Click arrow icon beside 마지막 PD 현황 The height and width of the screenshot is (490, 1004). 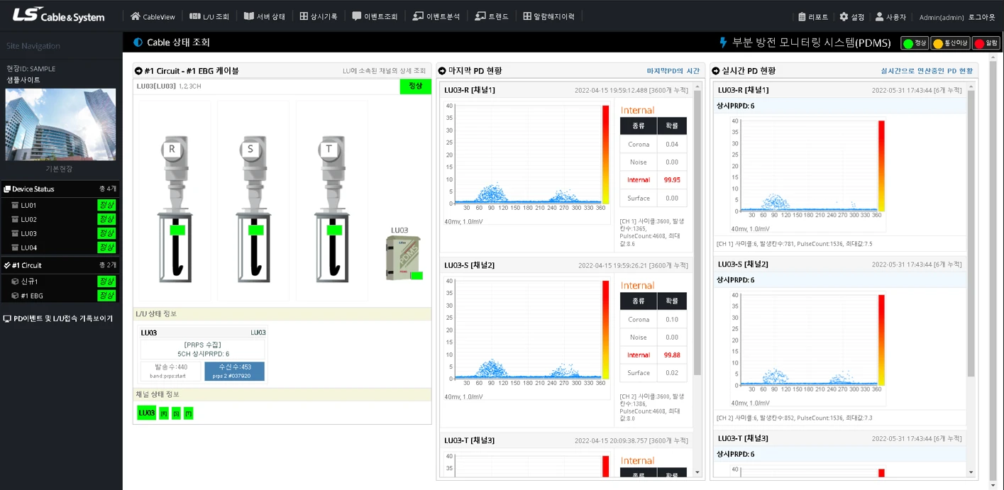442,71
